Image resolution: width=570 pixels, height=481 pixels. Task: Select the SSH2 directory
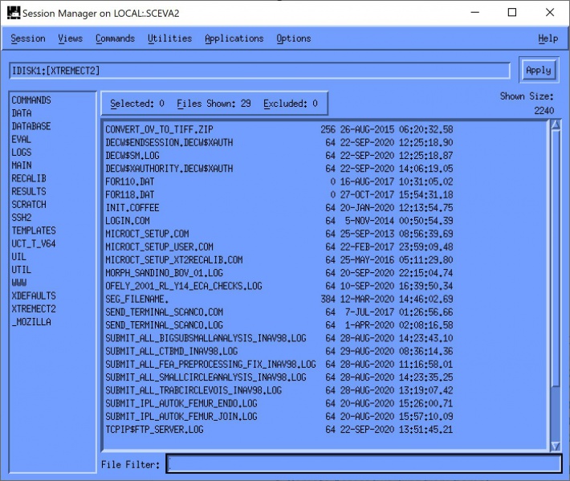22,218
